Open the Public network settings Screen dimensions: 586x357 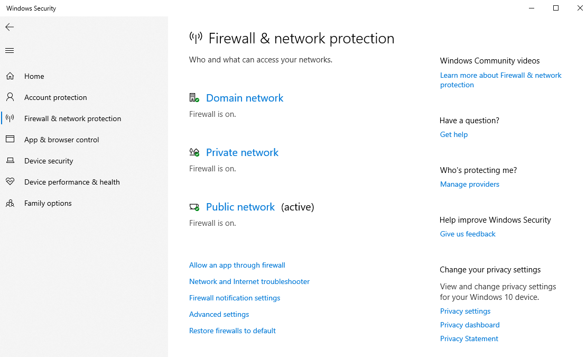coord(240,207)
